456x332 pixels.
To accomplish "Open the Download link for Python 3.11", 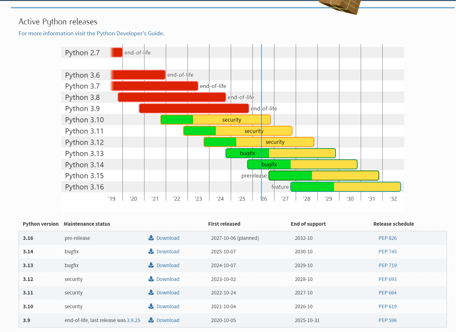I will click(168, 293).
